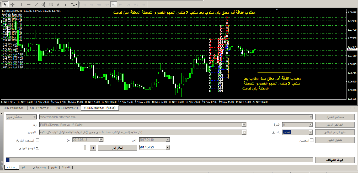Enable the إستخدم التاريخ checkbox
Image resolution: width=358 pixels, height=173 pixels.
[37, 140]
